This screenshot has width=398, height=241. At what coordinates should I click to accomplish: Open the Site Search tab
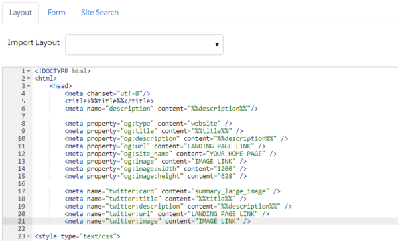[x=99, y=13]
